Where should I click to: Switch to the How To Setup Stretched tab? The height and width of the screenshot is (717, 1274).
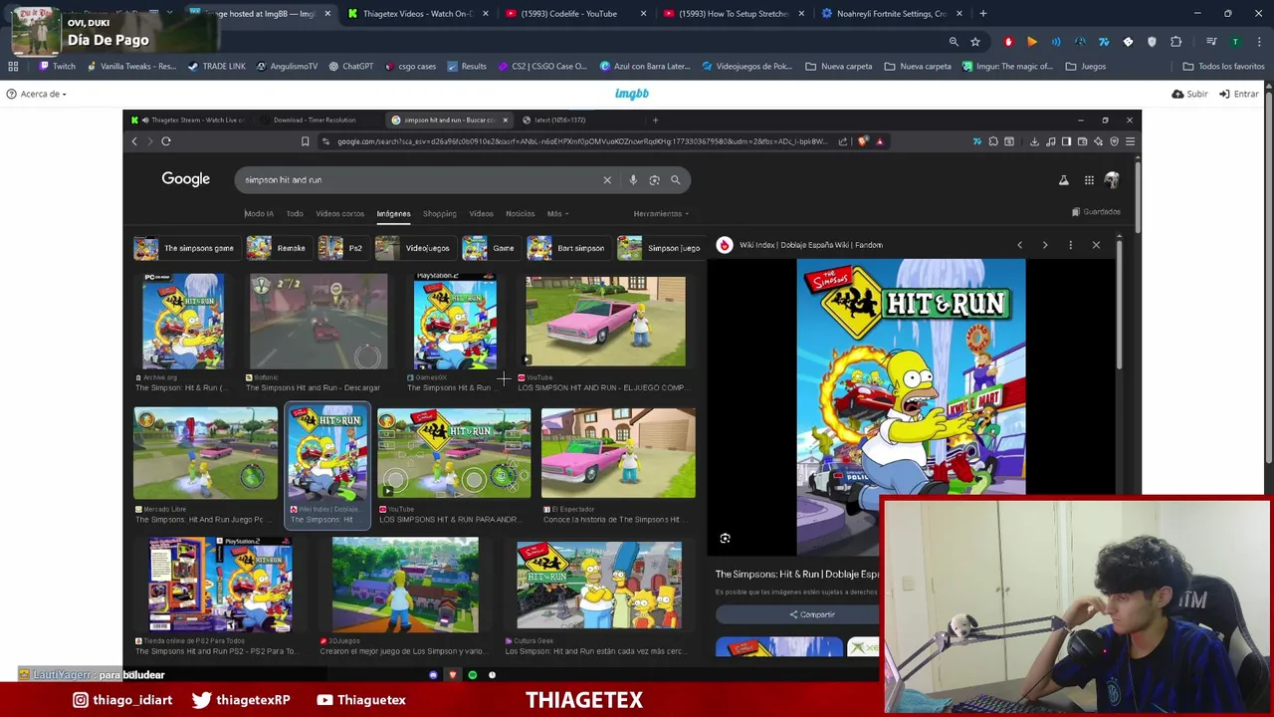733,13
